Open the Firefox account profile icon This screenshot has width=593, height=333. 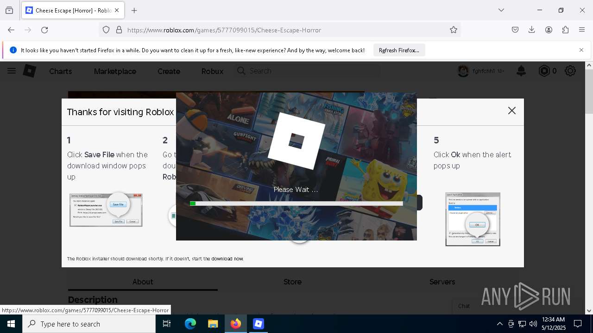pos(549,30)
